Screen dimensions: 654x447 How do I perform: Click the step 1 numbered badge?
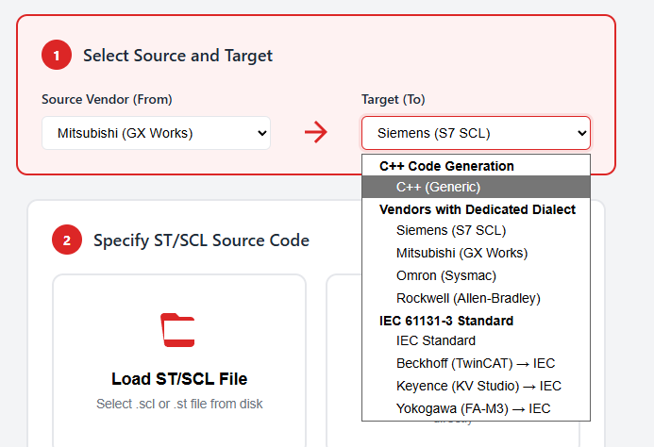(x=57, y=56)
